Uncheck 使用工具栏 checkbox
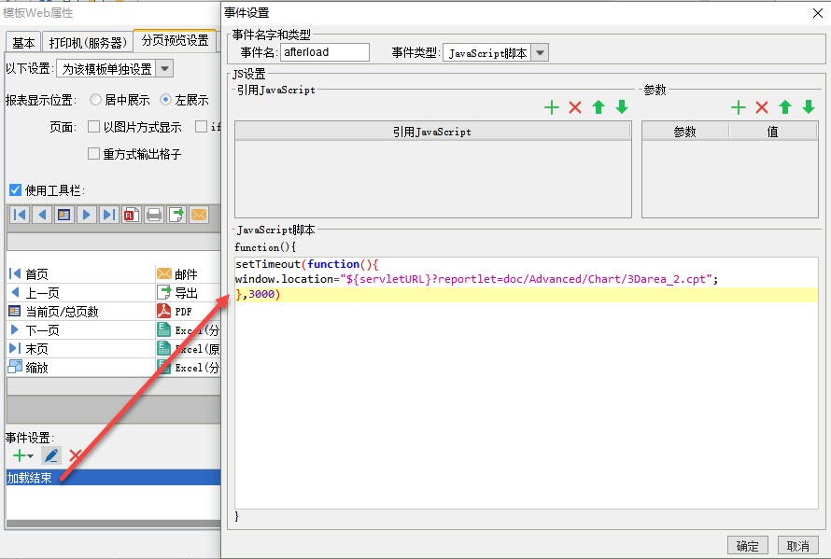 (x=15, y=189)
